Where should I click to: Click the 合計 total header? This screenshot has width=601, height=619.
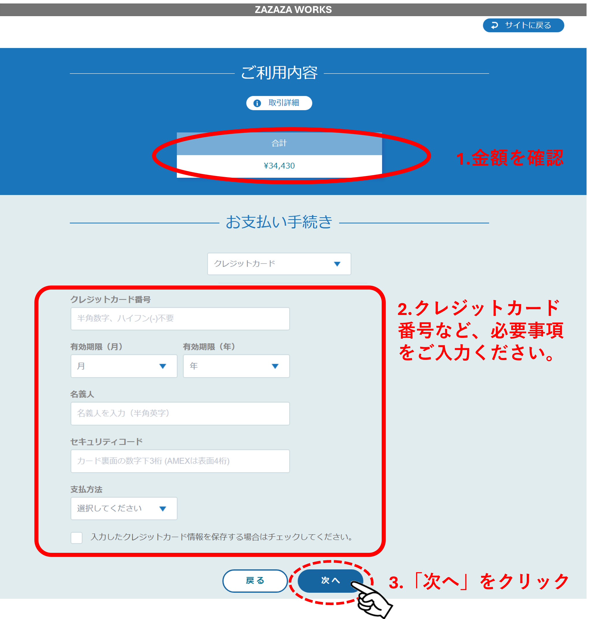click(279, 143)
